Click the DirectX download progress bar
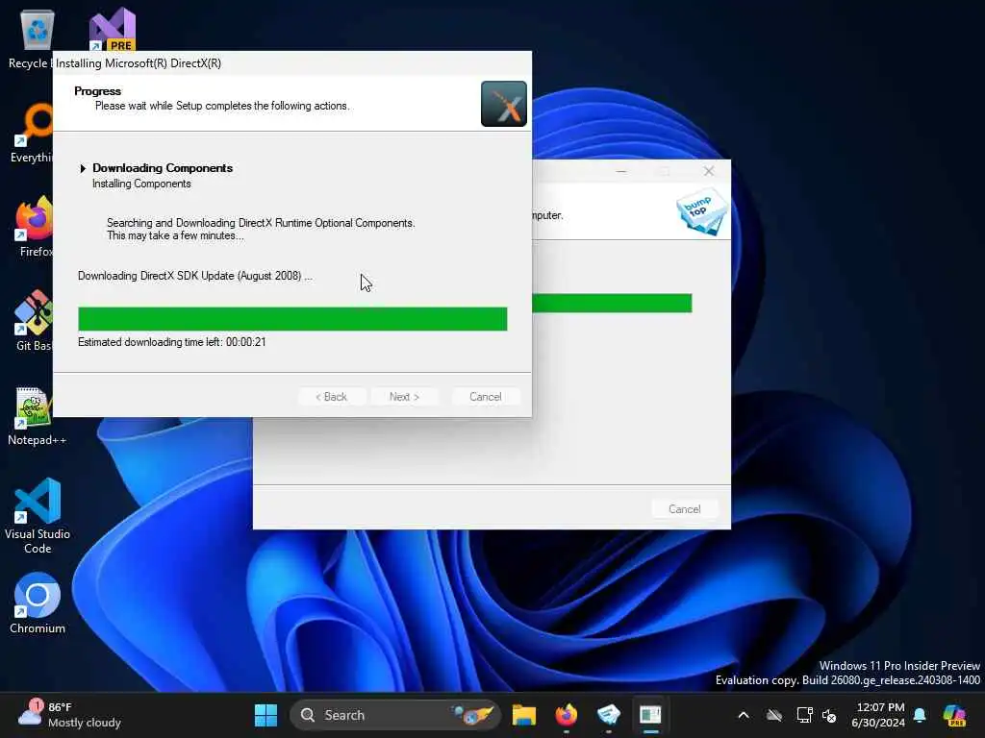The height and width of the screenshot is (738, 985). (292, 319)
